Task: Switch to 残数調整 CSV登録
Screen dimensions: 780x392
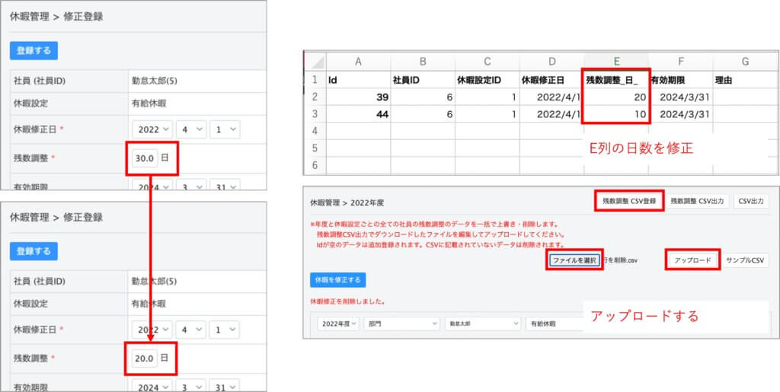Action: click(x=624, y=202)
